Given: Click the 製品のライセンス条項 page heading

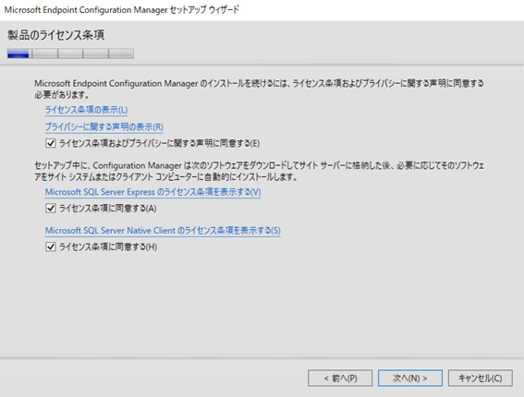Looking at the screenshot, I should [56, 35].
